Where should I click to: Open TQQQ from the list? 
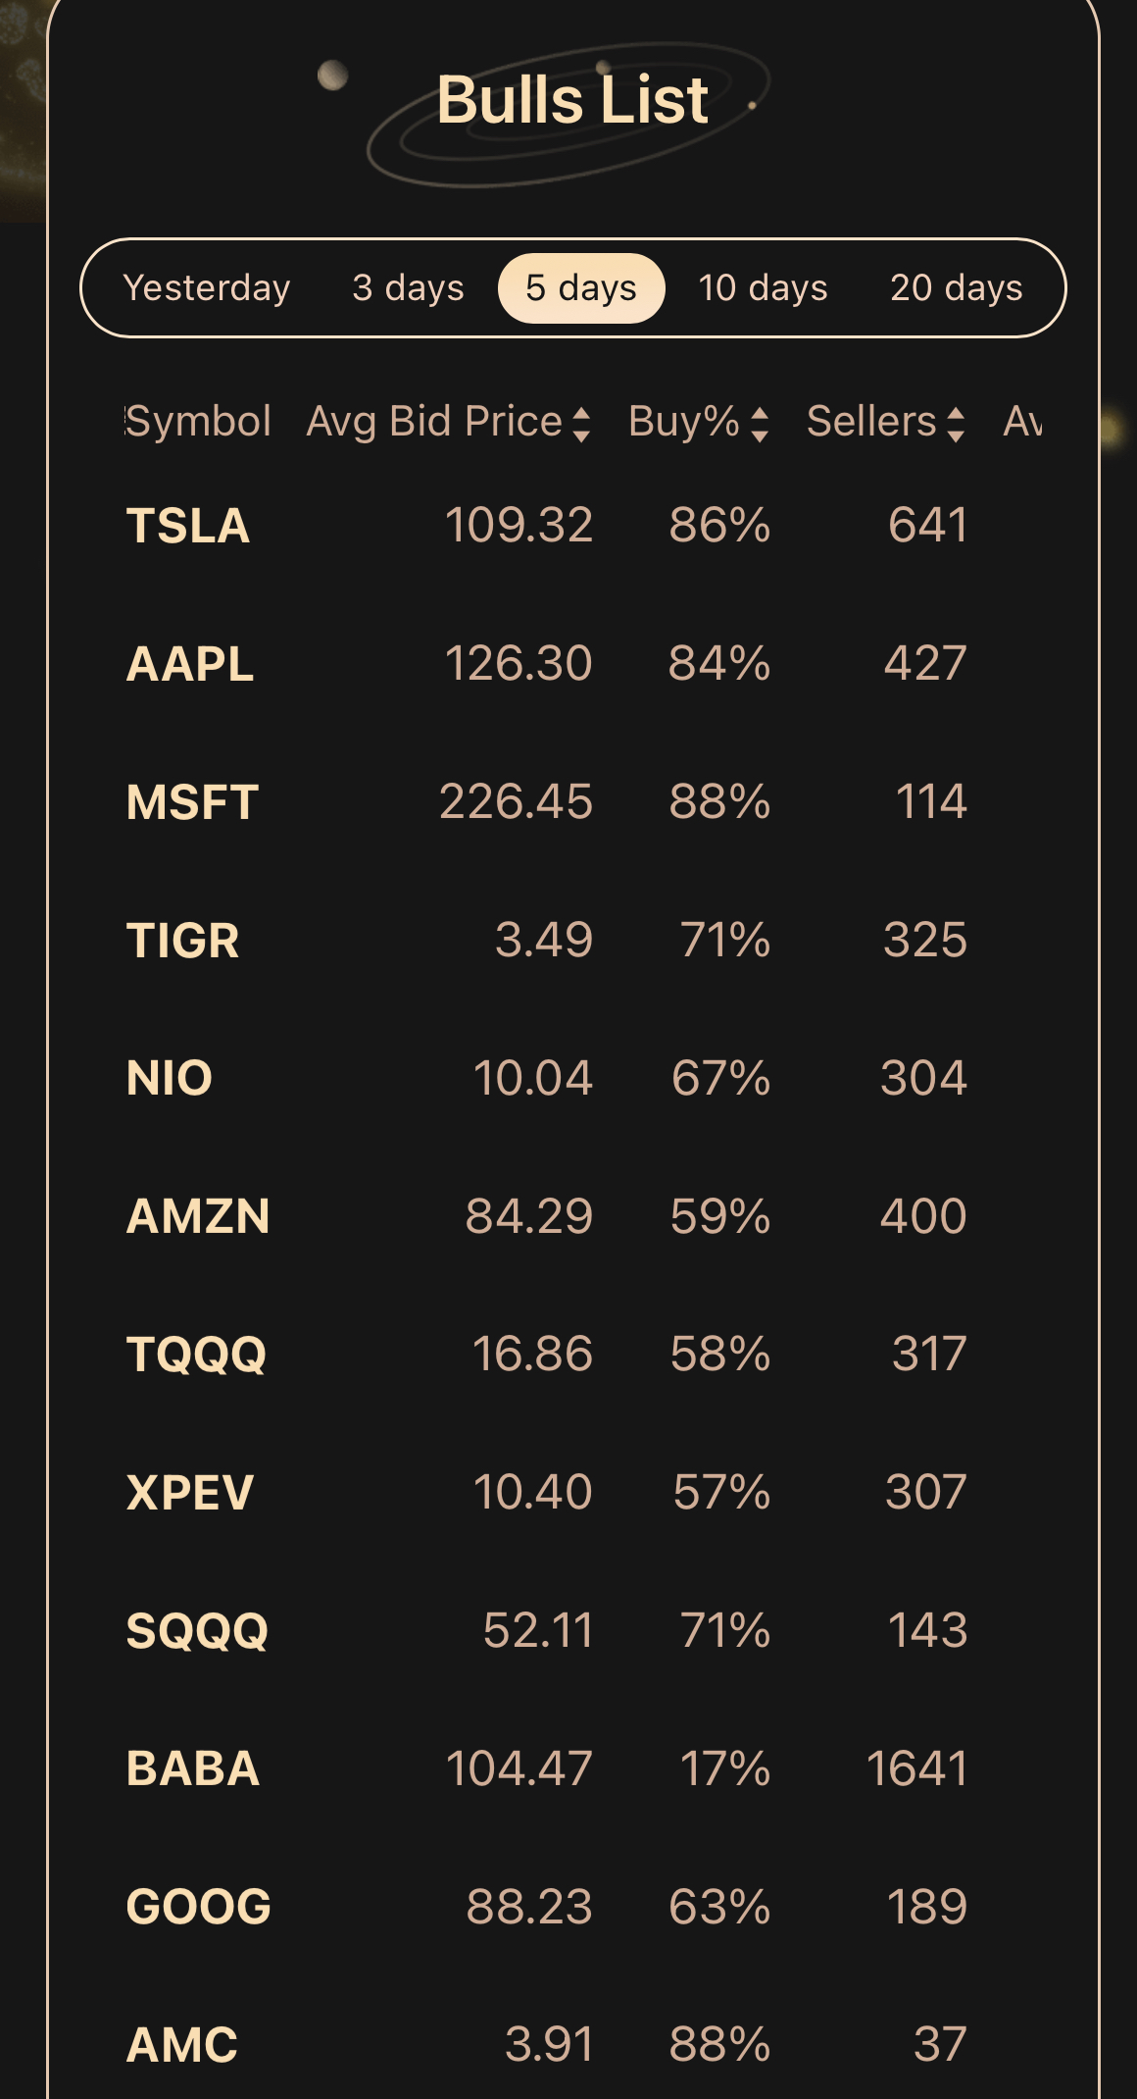coord(196,1355)
